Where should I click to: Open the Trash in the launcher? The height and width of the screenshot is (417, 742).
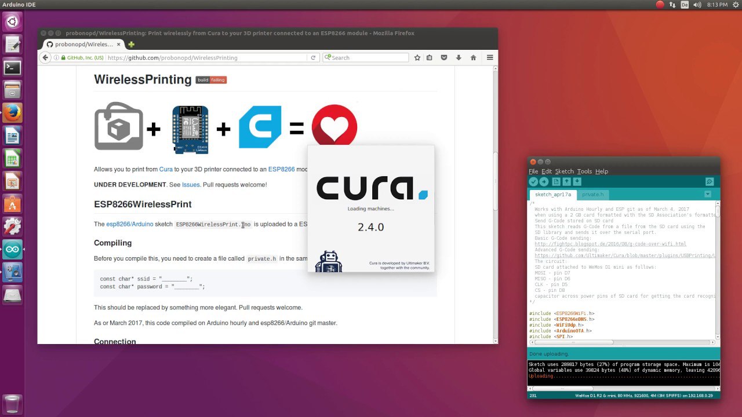(13, 404)
